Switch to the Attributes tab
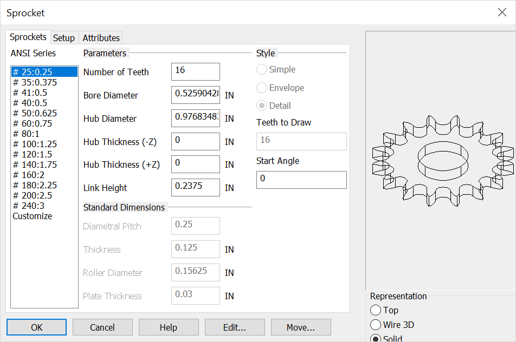 tap(100, 38)
